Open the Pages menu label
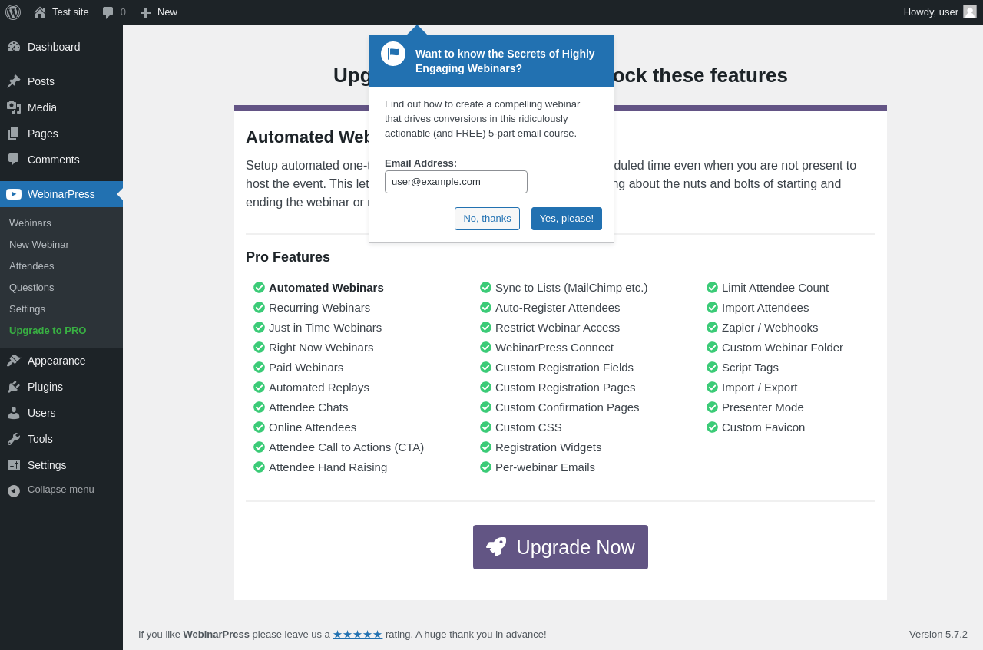 point(43,134)
